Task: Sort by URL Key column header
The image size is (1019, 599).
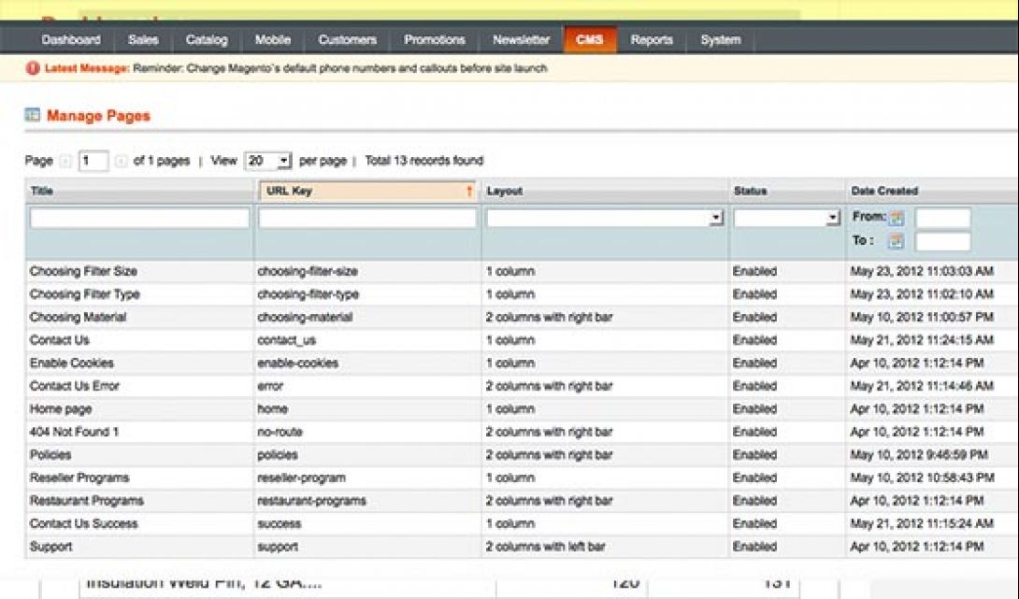Action: click(367, 191)
